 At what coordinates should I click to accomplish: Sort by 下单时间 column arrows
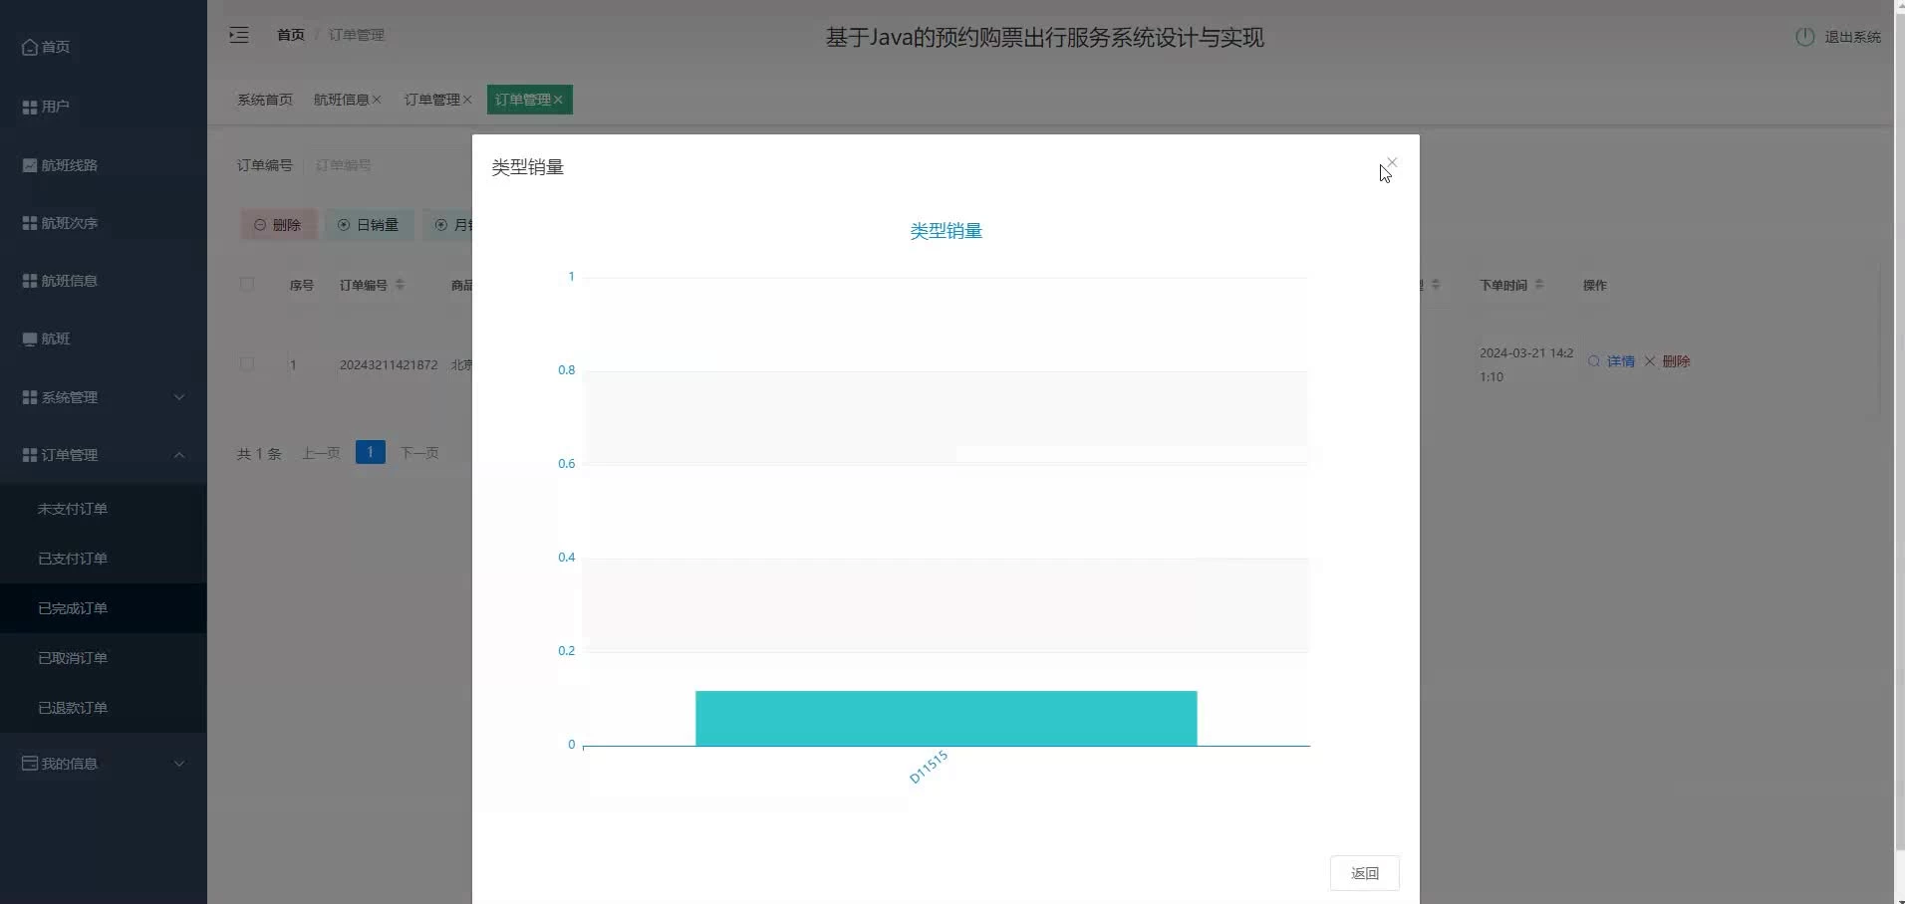tap(1539, 285)
